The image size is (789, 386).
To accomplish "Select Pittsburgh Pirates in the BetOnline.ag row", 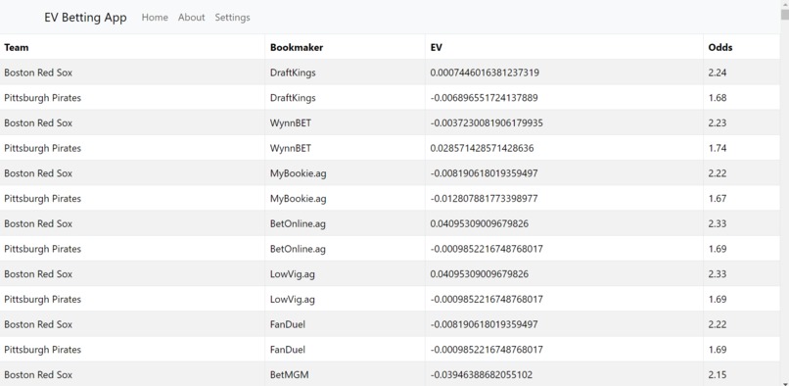I will coord(43,249).
